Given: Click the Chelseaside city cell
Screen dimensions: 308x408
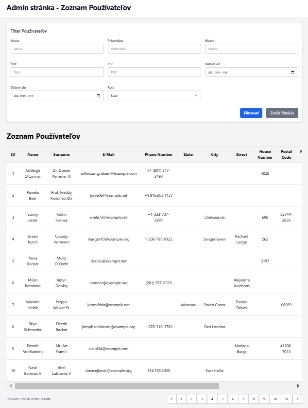Looking at the screenshot, I should [215, 217].
